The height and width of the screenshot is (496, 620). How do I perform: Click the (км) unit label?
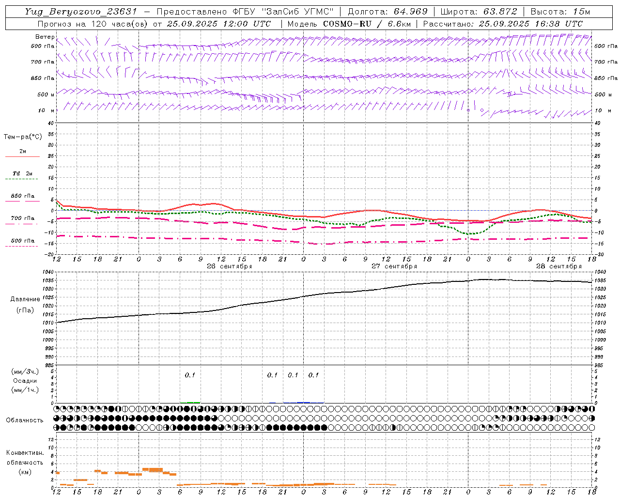point(25,472)
